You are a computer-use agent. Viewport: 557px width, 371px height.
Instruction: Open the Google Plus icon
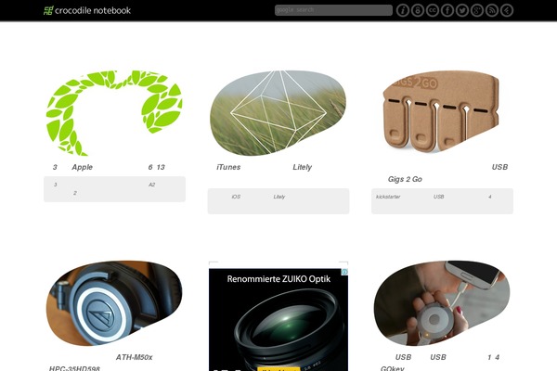point(477,10)
